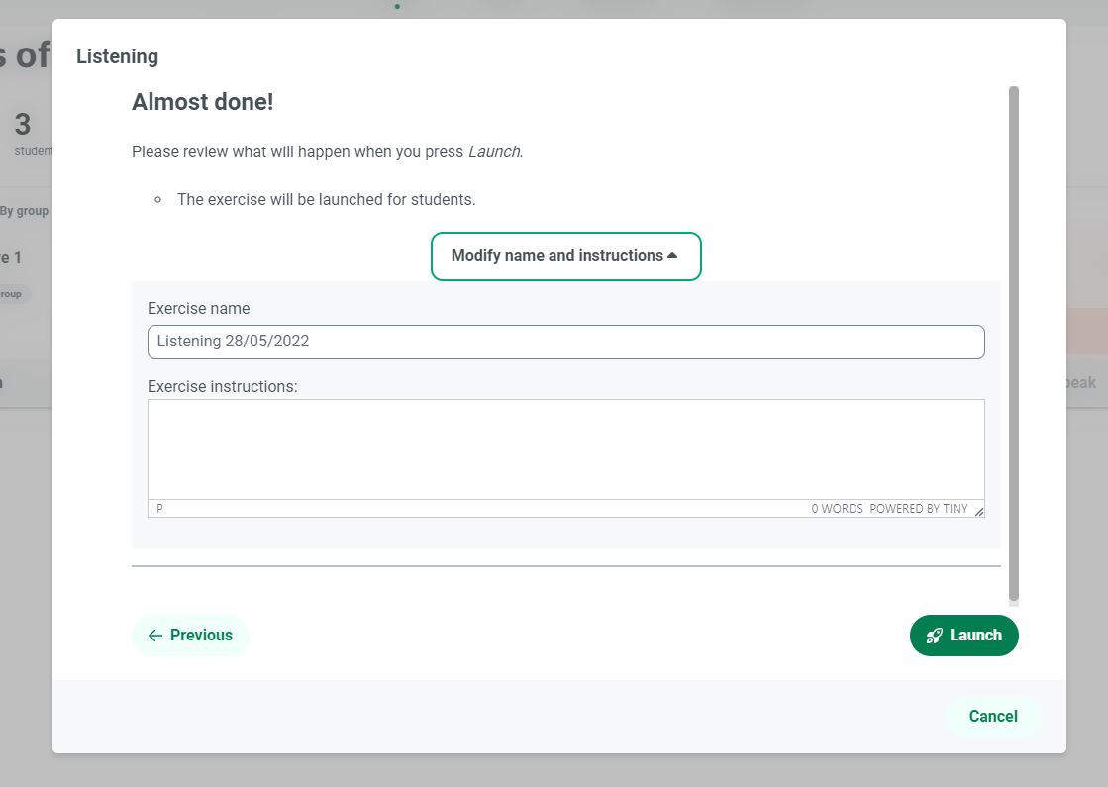1108x787 pixels.
Task: Click the editor resize handle icon
Action: pyautogui.click(x=978, y=511)
